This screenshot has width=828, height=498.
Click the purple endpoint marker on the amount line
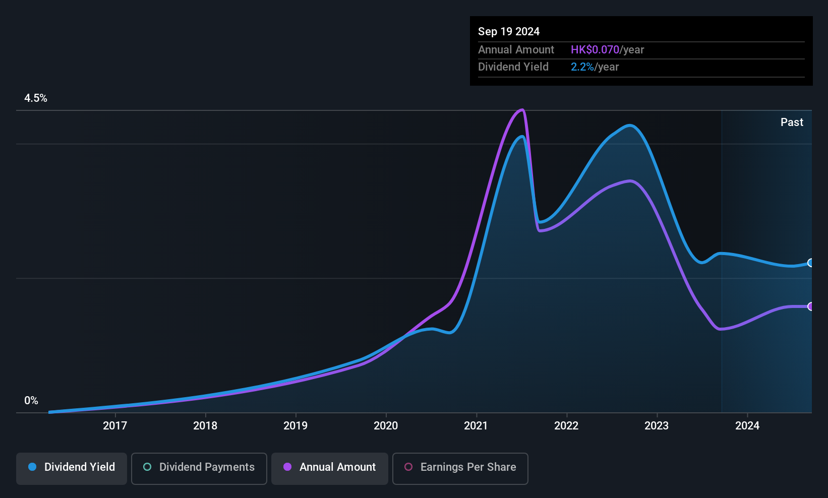point(810,306)
